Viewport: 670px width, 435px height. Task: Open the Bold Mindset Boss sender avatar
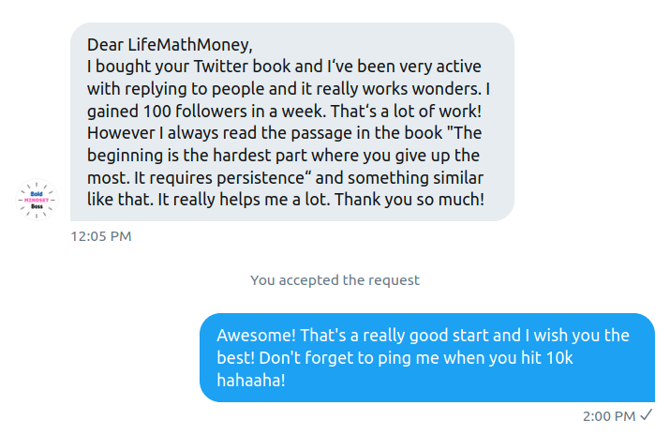tap(37, 200)
